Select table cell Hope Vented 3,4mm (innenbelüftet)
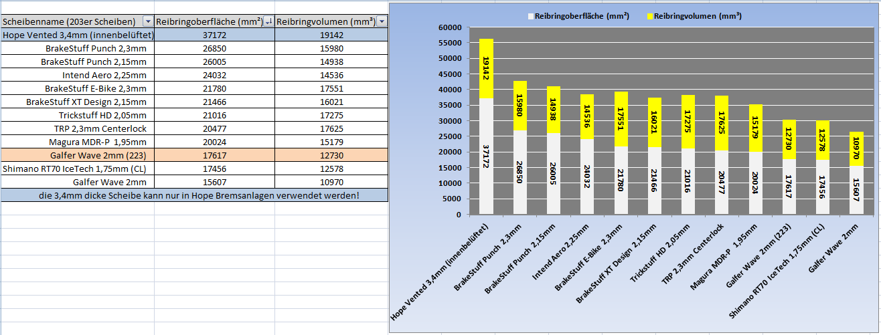Screen dimensions: 881x335 coord(78,35)
